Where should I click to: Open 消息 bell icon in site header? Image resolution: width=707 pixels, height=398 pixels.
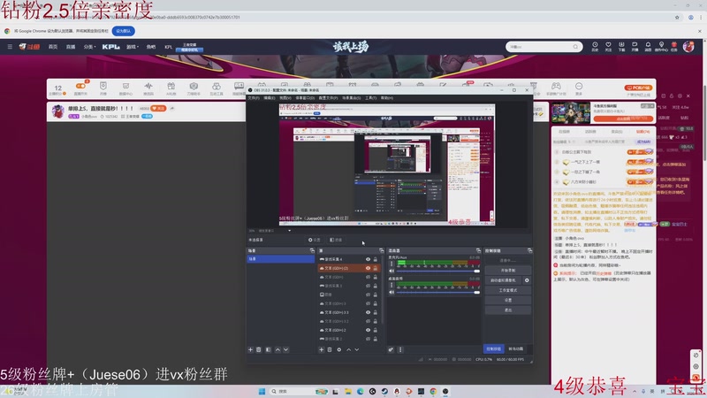(x=648, y=47)
